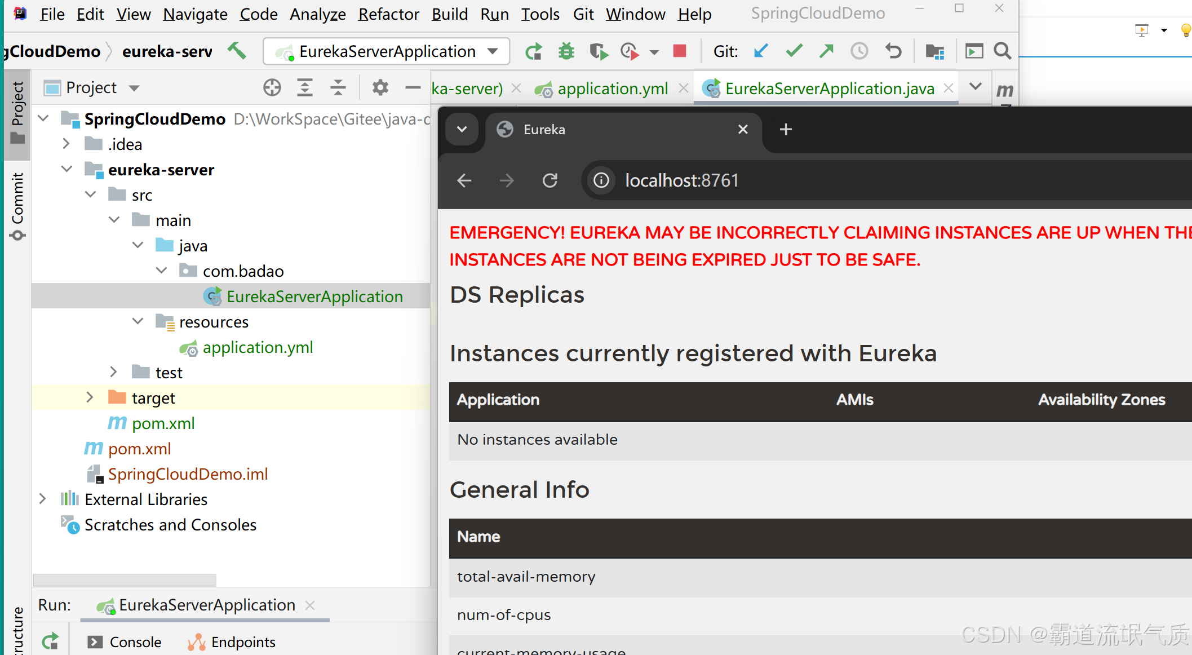Collapse the eureka-server module
Image resolution: width=1192 pixels, height=655 pixels.
tap(67, 170)
